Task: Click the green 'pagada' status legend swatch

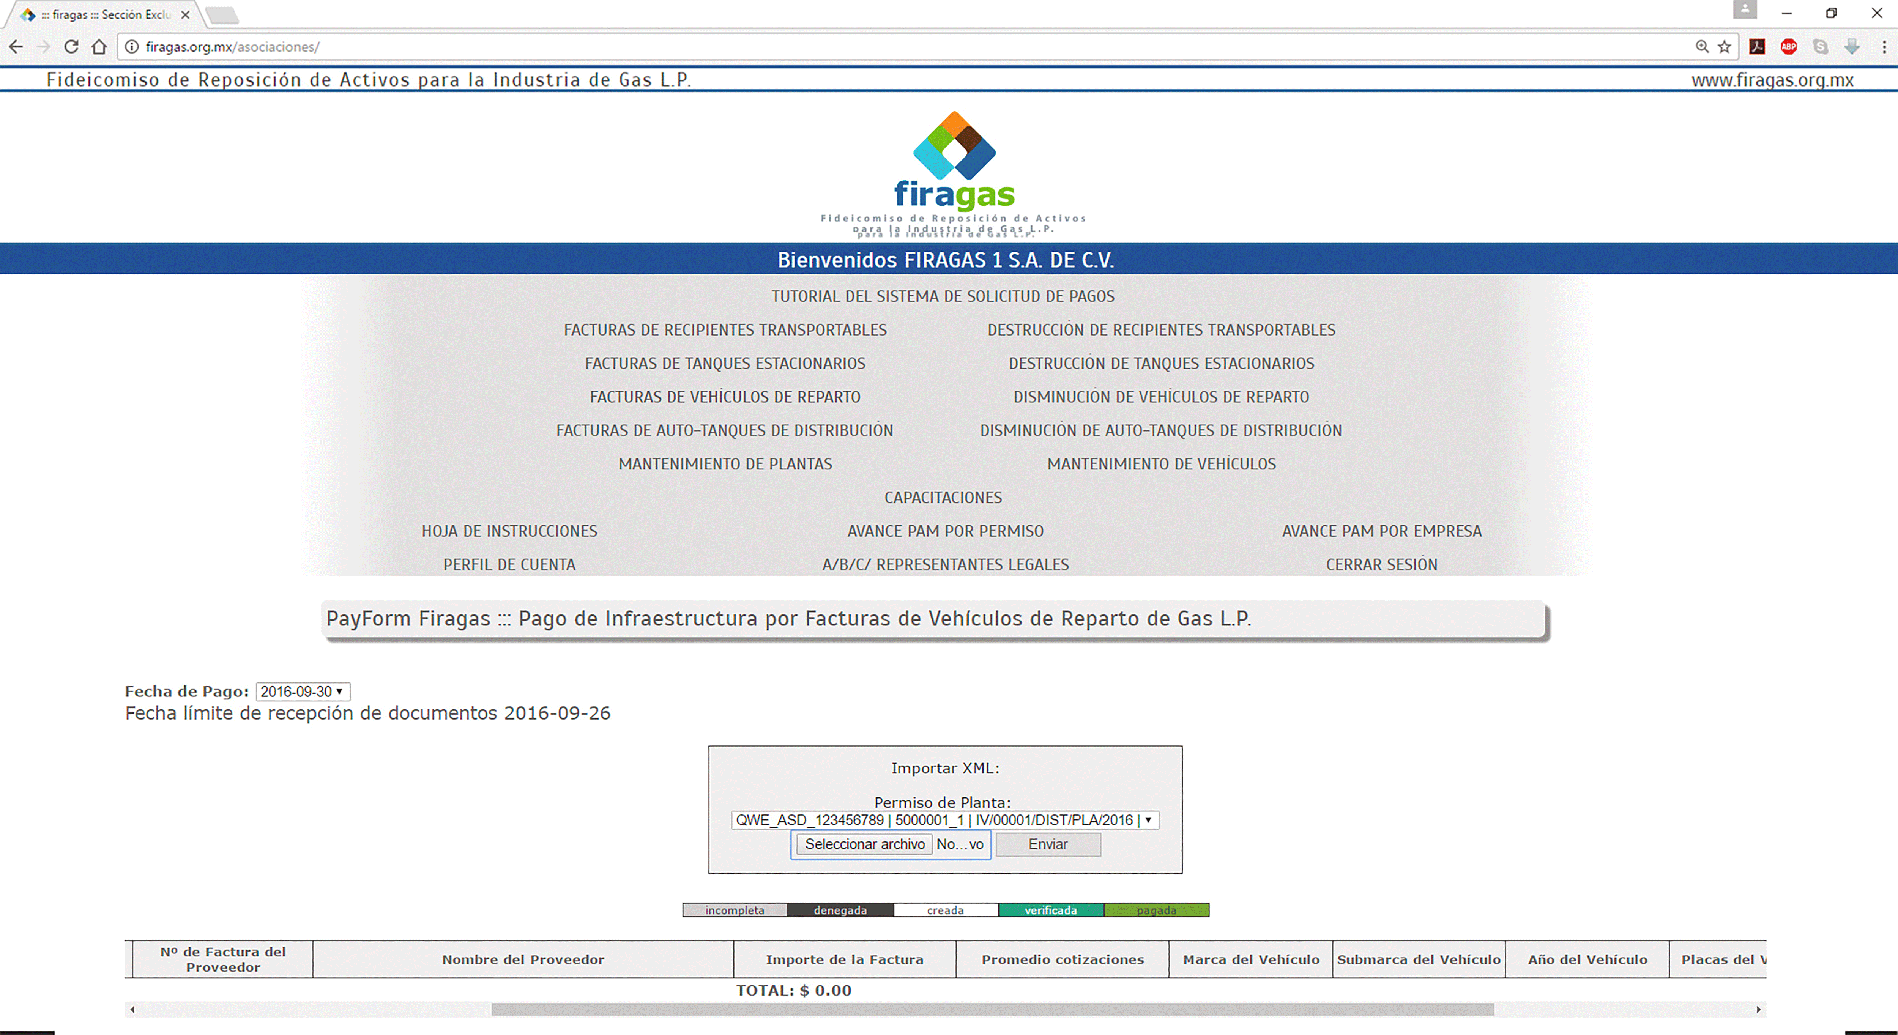Action: pos(1156,911)
